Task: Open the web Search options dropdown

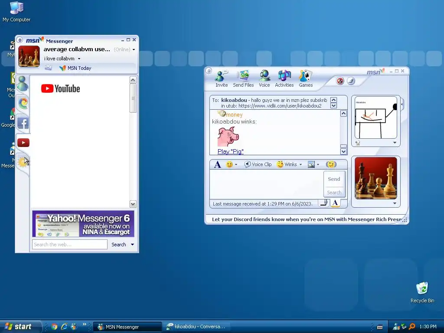Action: tap(132, 245)
